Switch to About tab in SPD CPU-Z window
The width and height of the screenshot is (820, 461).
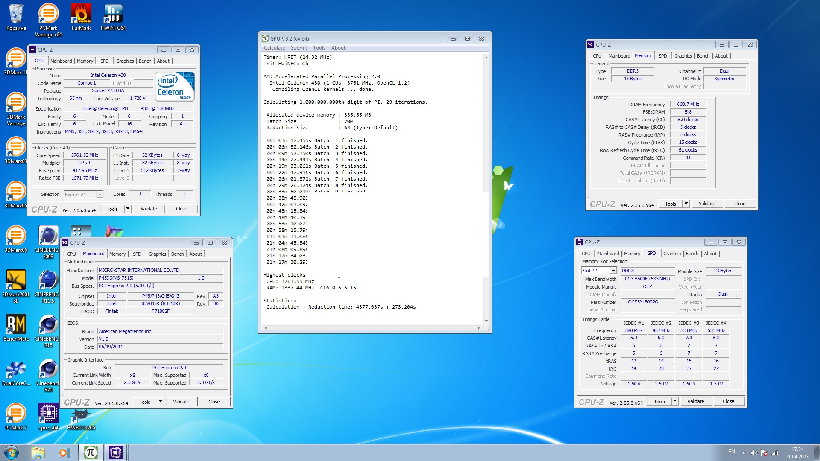[710, 254]
